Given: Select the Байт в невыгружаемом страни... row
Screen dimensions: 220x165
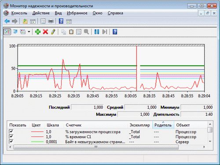Looking at the screenshot, I should click(107, 142).
